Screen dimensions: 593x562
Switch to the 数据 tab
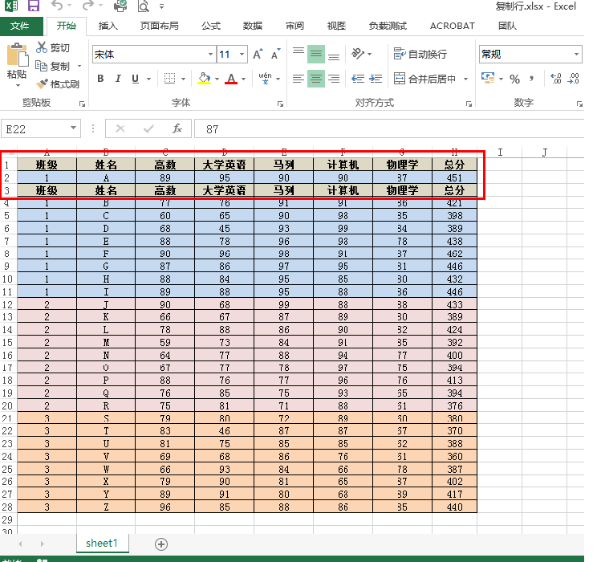pos(253,26)
